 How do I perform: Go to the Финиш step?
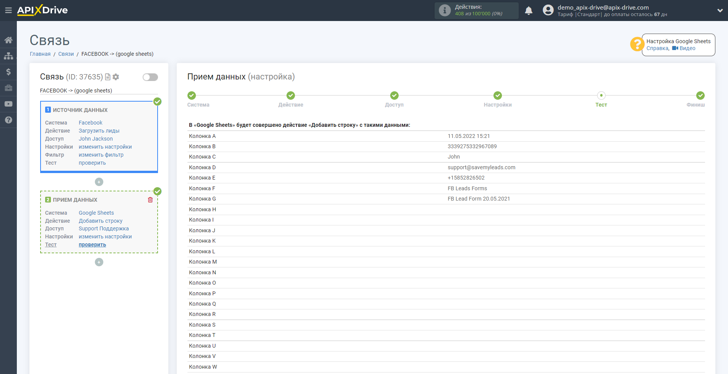(x=700, y=96)
